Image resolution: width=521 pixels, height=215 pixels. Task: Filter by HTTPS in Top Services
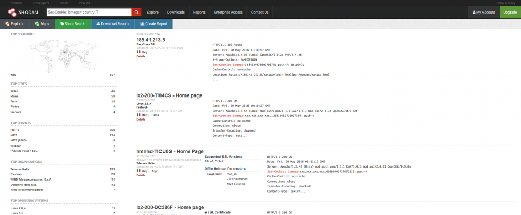click(15, 129)
